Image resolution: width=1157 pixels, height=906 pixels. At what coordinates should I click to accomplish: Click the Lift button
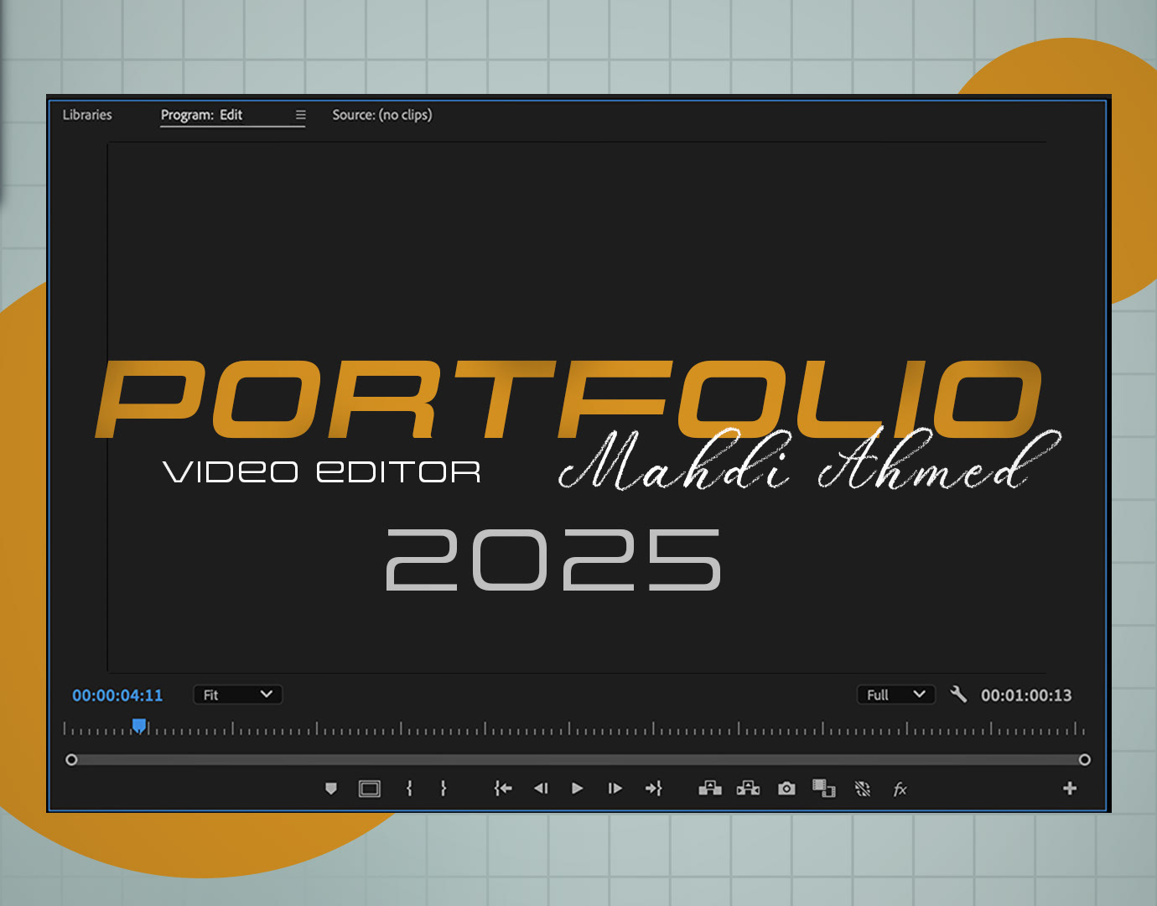pyautogui.click(x=710, y=788)
